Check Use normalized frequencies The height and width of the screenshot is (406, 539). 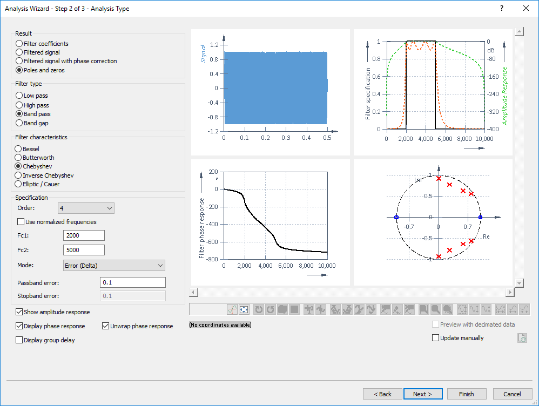[20, 221]
